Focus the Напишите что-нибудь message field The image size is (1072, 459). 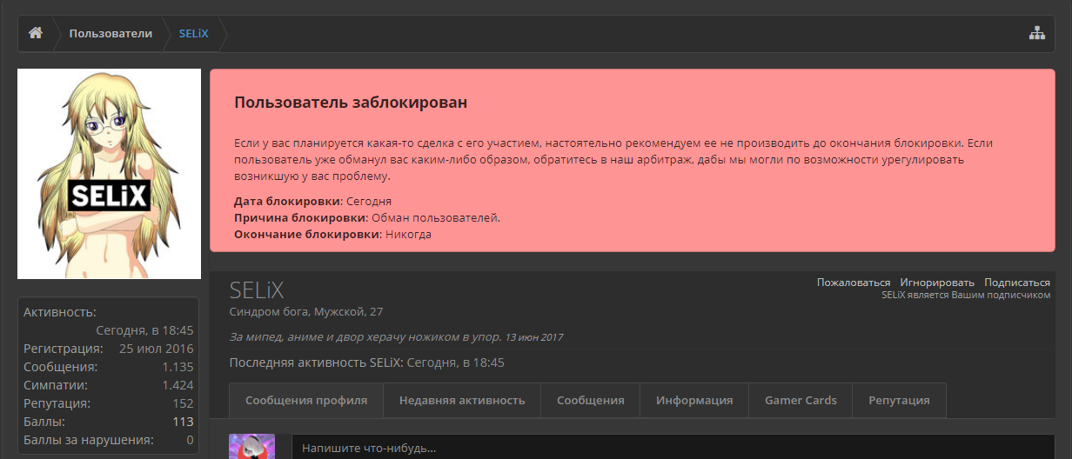[673, 447]
